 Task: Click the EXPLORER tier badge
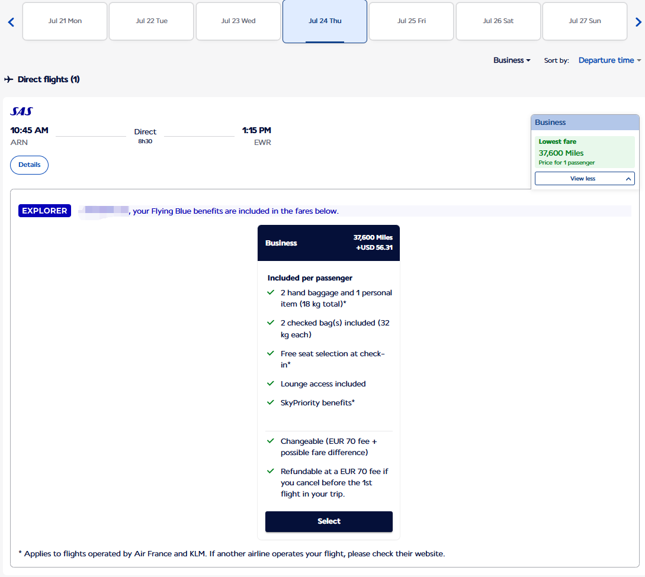pyautogui.click(x=44, y=211)
